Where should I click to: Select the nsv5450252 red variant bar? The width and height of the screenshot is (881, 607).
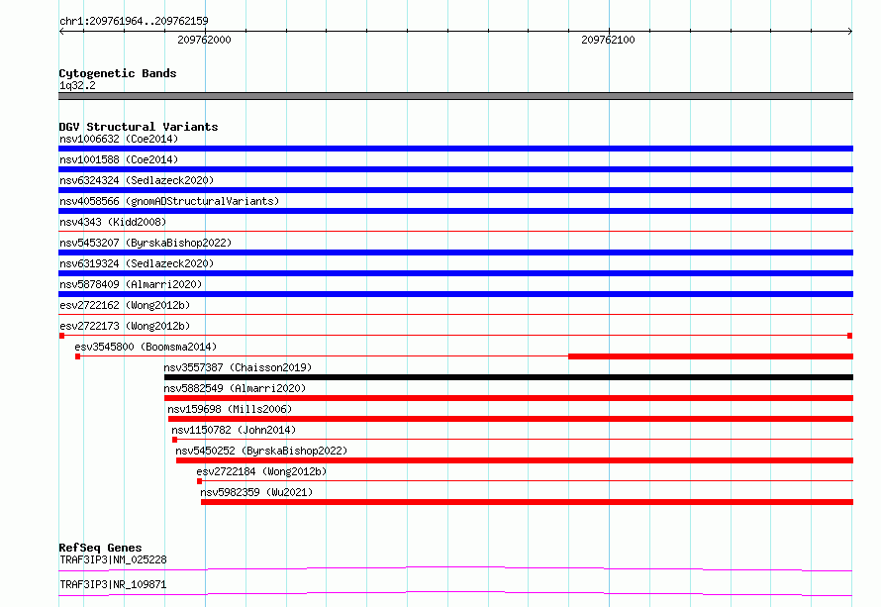tap(515, 460)
